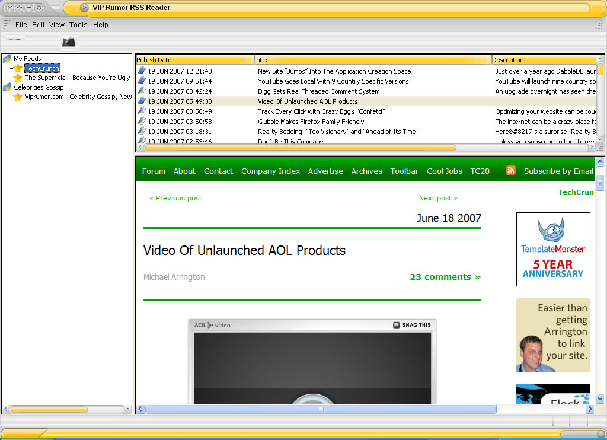Viewport: 607px width, 440px height.
Task: Click the TemplateMonster 5 Year Anniversary ad
Action: 553,249
